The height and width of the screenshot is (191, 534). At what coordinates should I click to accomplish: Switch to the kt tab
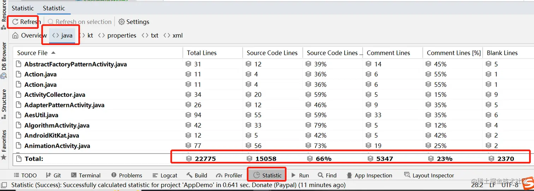pos(87,36)
